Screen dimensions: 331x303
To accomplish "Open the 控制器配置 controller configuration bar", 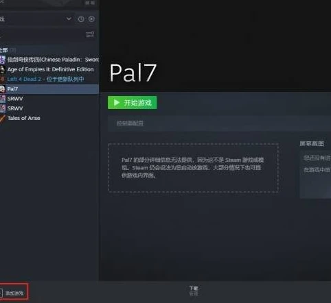I will pos(219,123).
